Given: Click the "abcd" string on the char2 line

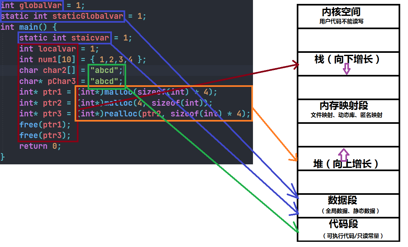Looking at the screenshot, I should (104, 70).
